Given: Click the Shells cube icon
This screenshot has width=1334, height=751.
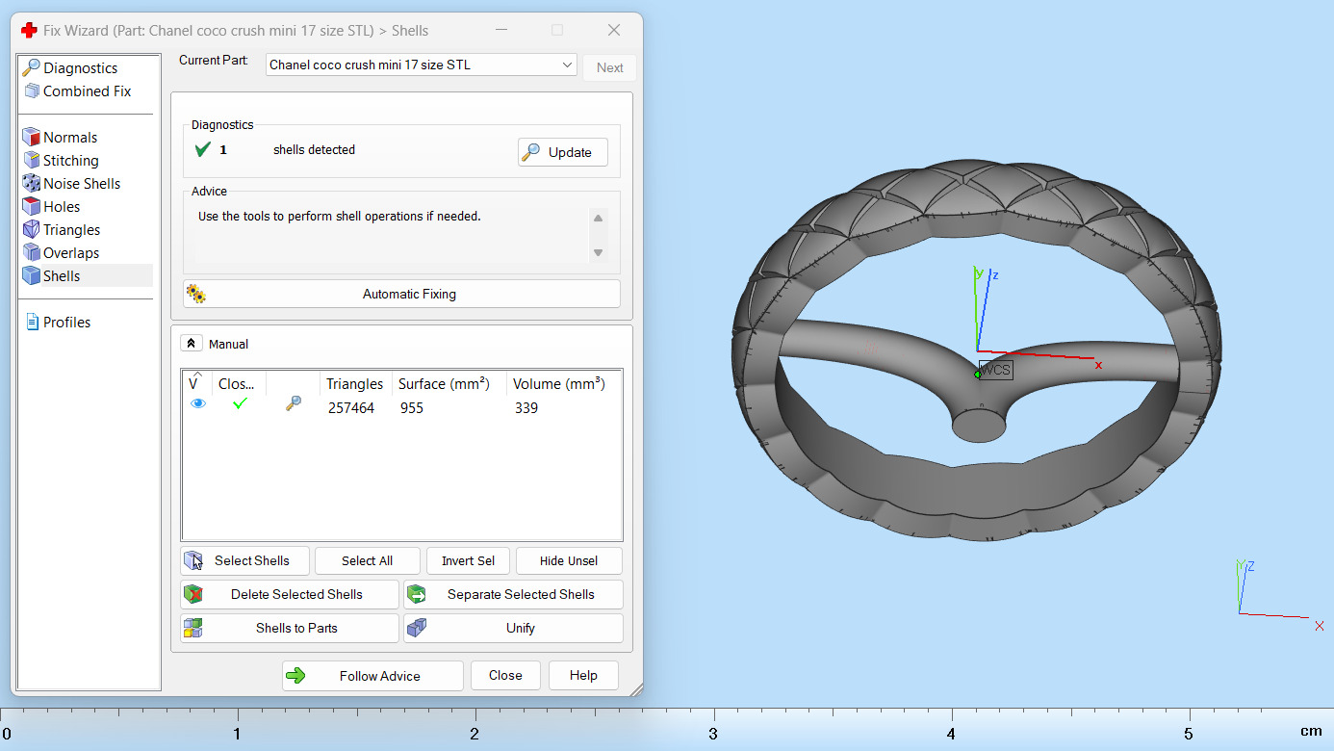Looking at the screenshot, I should [31, 276].
